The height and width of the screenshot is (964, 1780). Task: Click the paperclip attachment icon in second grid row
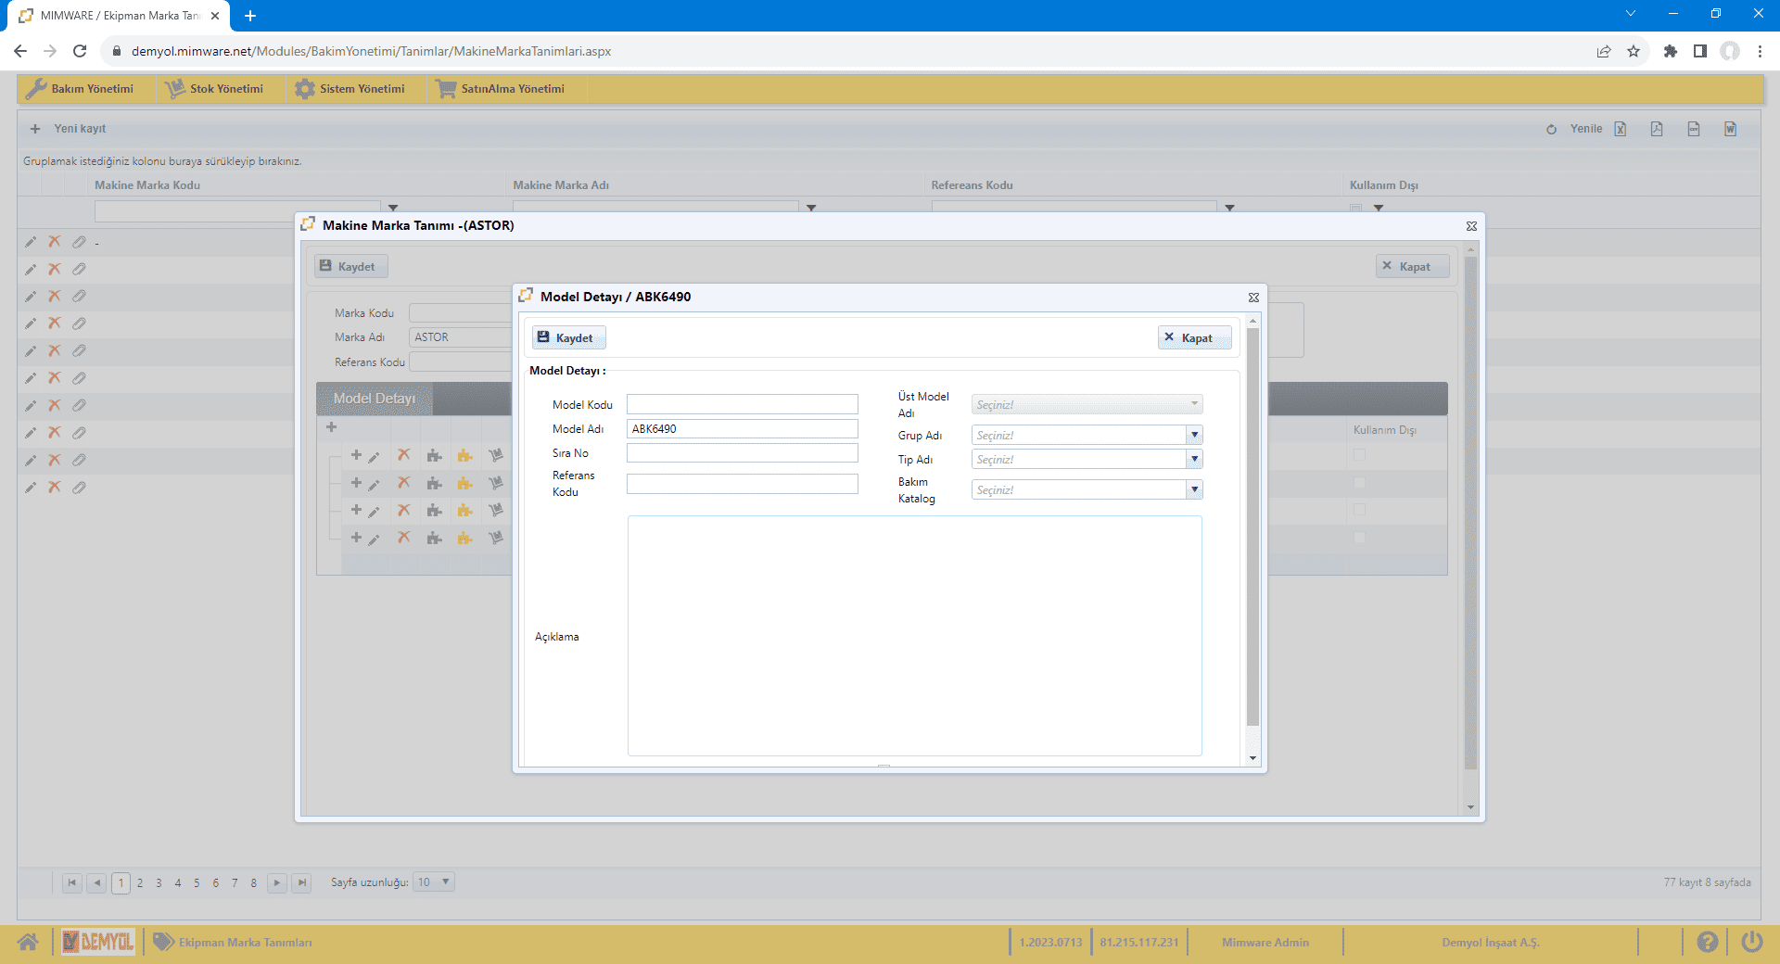(x=79, y=269)
